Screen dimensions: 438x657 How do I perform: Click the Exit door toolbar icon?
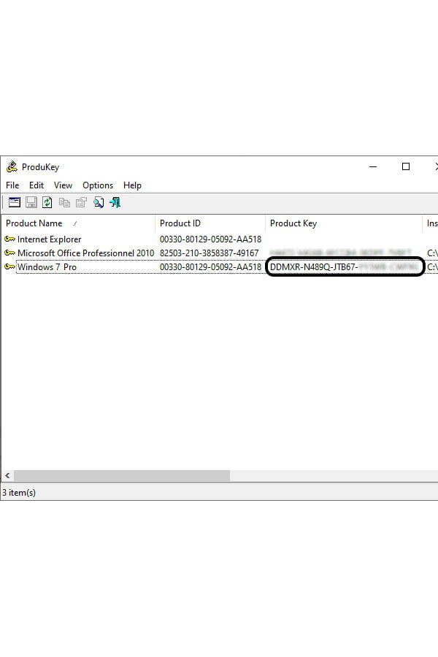[115, 202]
